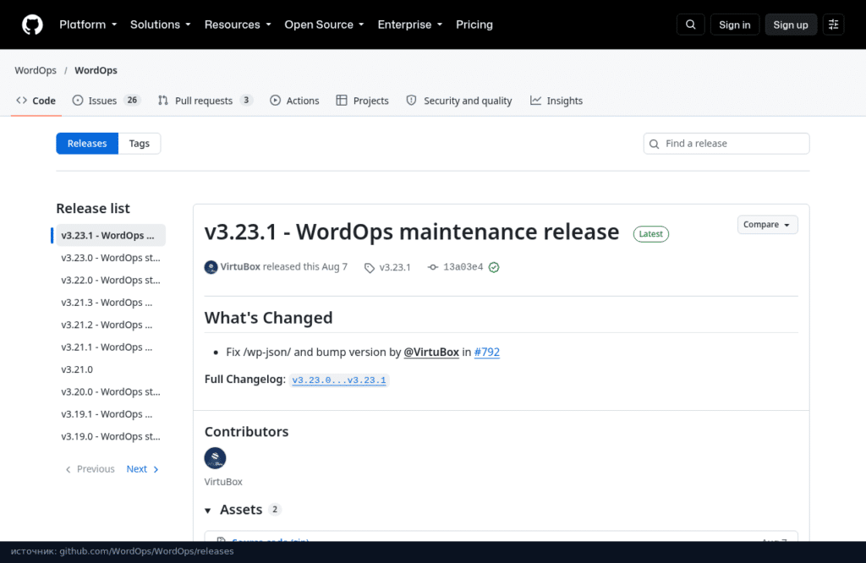The image size is (866, 563).
Task: Click the Pull requests count badge 3
Action: click(246, 101)
